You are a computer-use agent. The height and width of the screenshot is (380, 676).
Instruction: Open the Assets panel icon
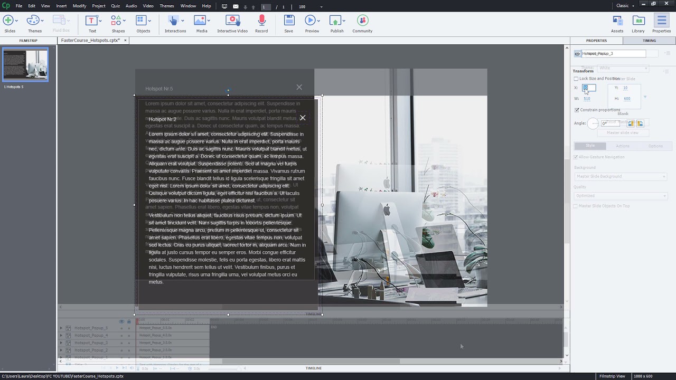(617, 21)
